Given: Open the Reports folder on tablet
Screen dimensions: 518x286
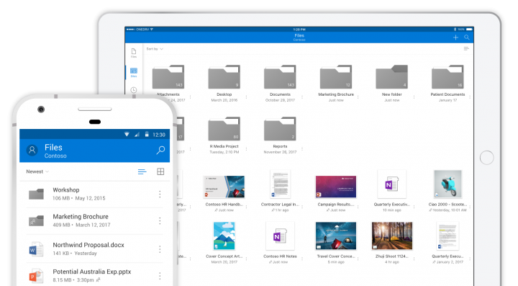Looking at the screenshot, I should pos(280,129).
